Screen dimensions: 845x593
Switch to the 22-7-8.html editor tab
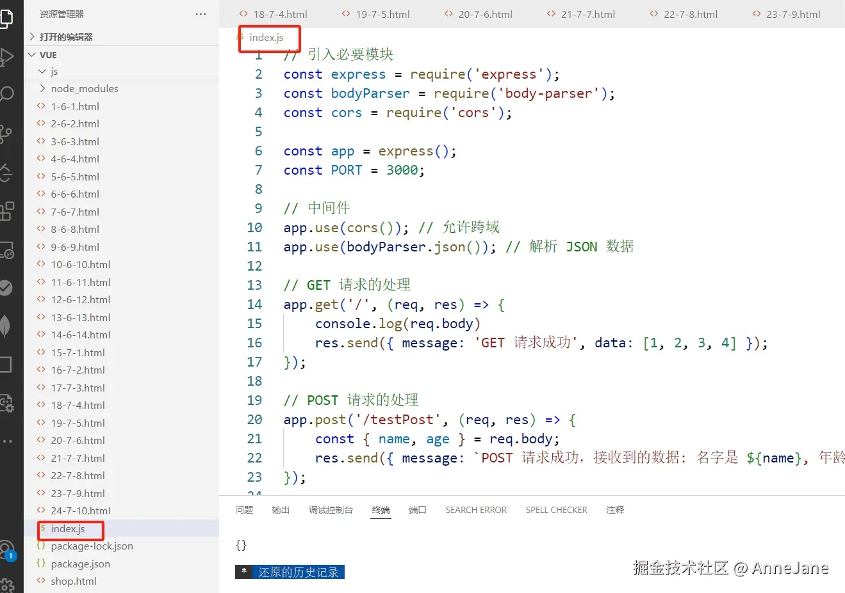coord(683,14)
